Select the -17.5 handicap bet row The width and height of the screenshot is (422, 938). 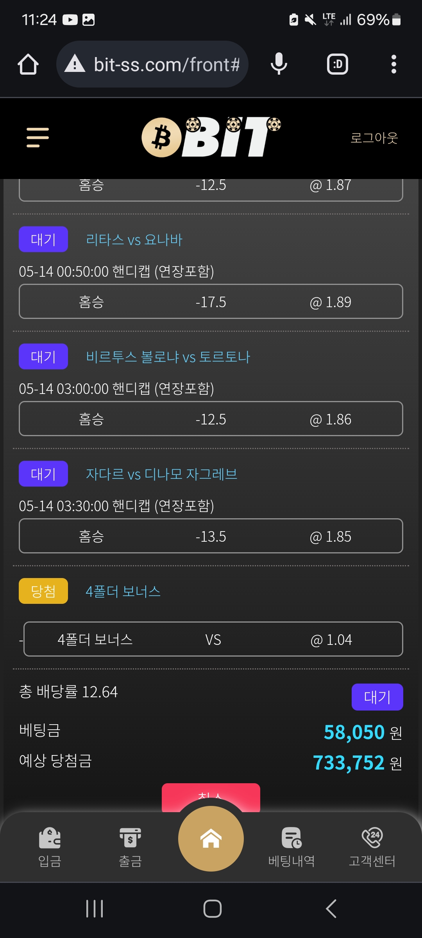(211, 302)
